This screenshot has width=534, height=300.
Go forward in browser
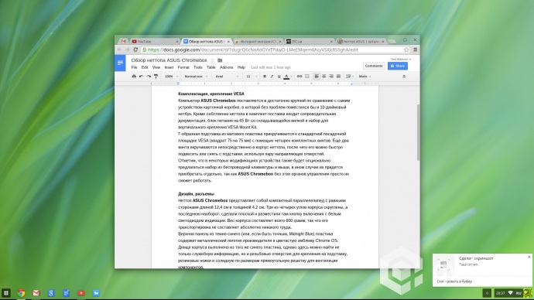(128, 49)
